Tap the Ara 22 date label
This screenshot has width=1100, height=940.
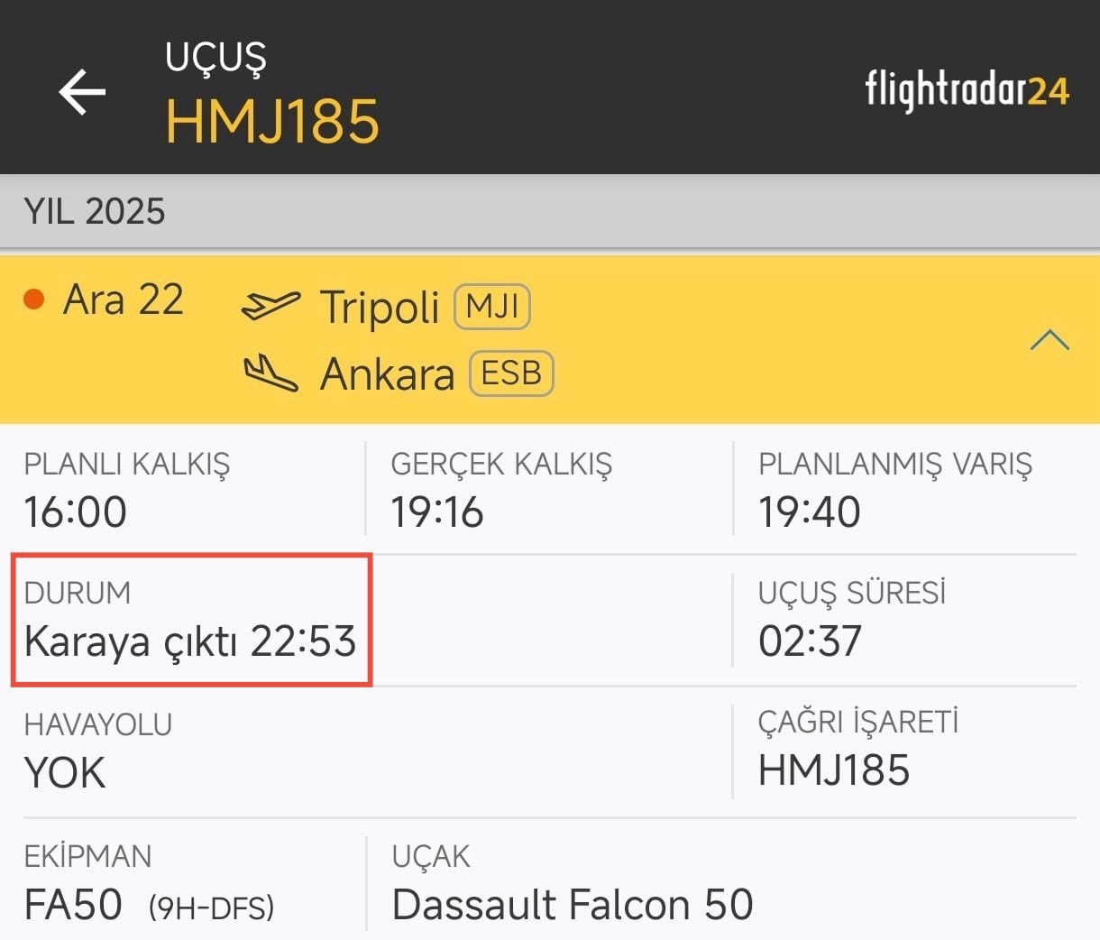pos(124,300)
